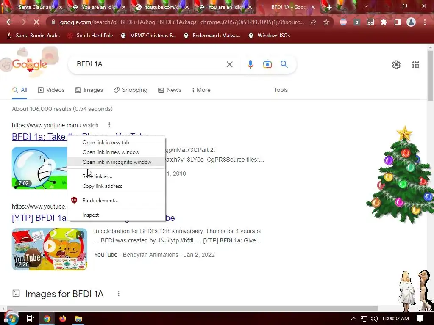Click the BFDI 1A search input field
This screenshot has height=325, width=434.
(150, 64)
